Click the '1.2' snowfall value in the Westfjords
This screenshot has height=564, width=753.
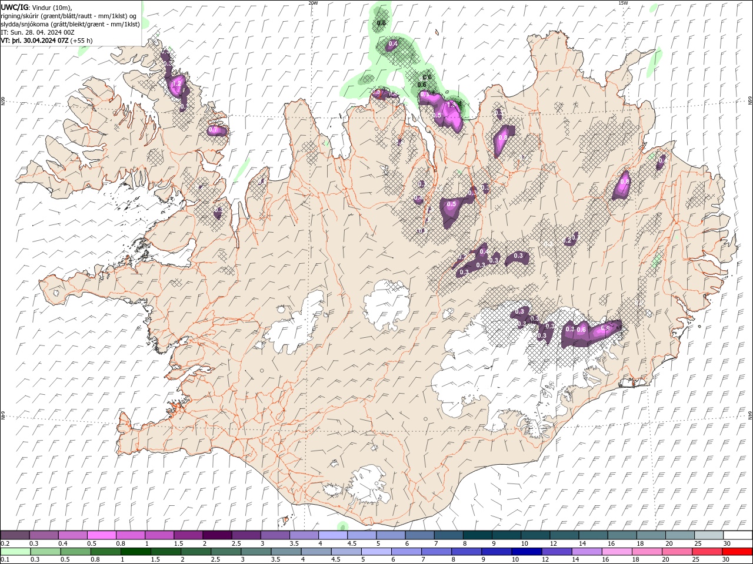click(x=176, y=84)
